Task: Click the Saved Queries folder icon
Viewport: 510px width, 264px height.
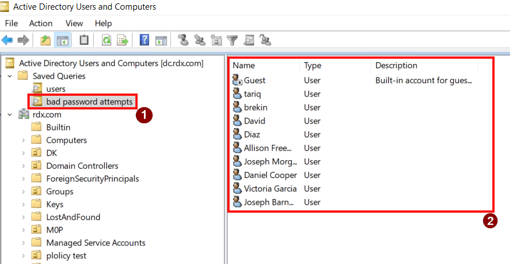Action: pyautogui.click(x=23, y=76)
